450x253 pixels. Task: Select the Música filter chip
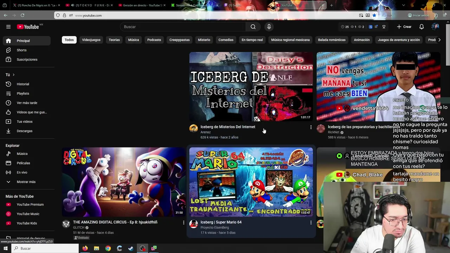pos(134,40)
